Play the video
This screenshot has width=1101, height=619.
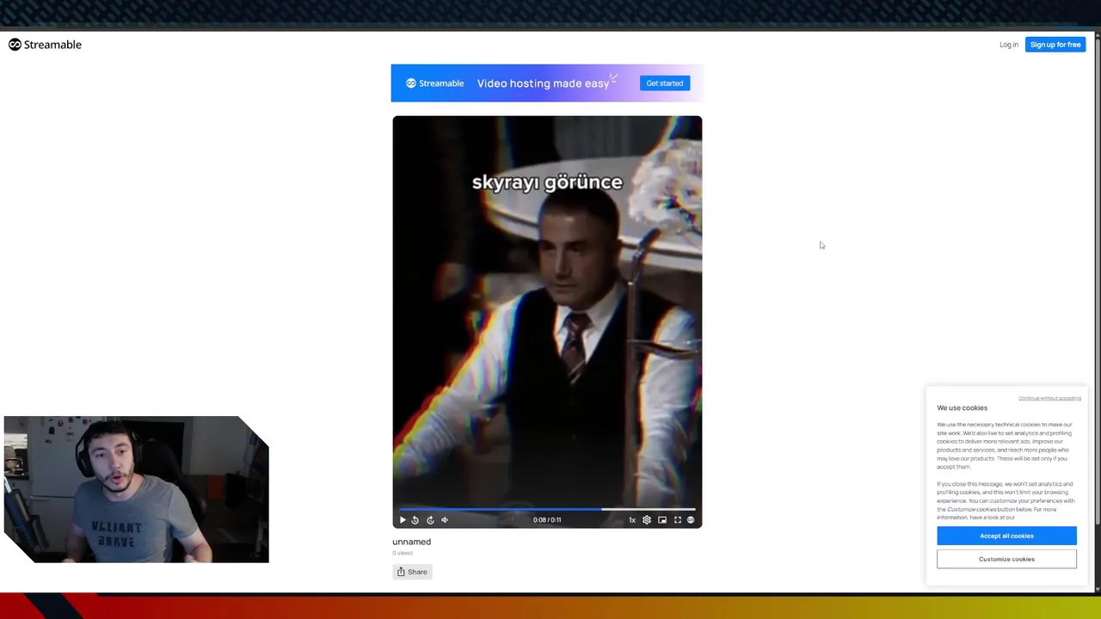pyautogui.click(x=402, y=520)
